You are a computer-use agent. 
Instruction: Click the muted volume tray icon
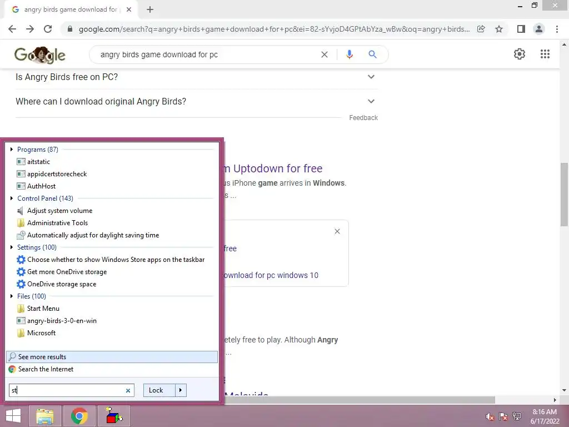point(490,416)
